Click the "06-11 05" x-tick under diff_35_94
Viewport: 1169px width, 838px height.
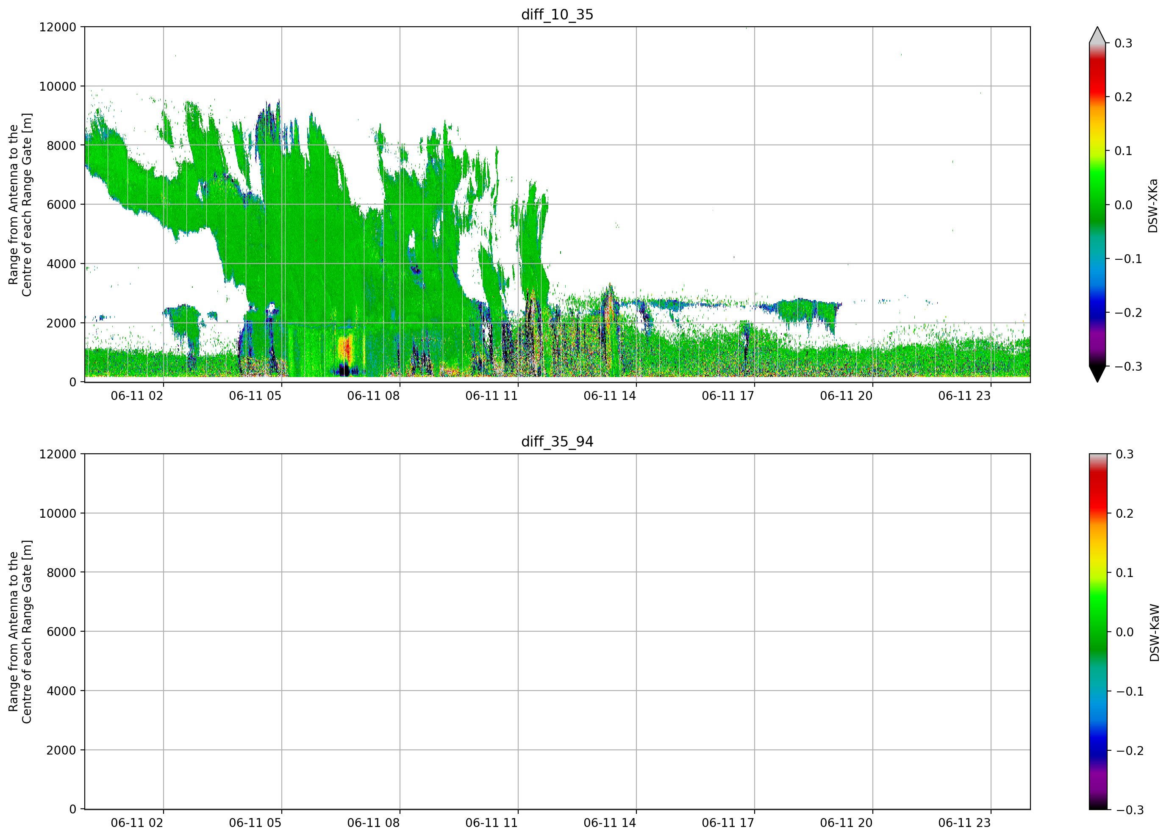pyautogui.click(x=255, y=823)
